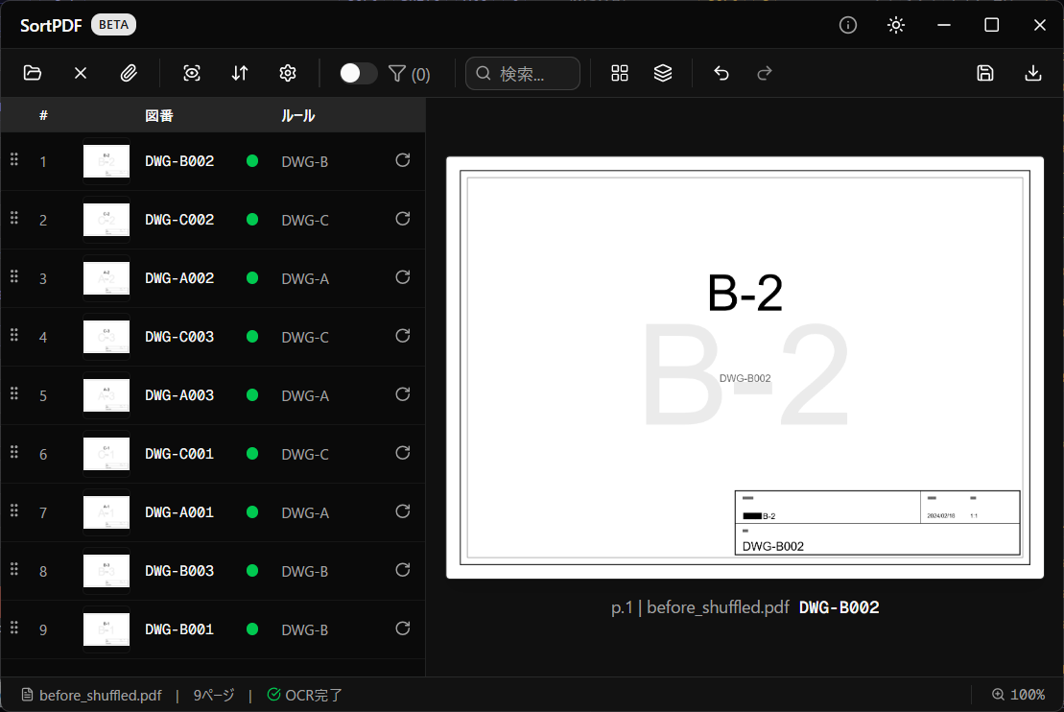Toggle the filter switch on
Viewport: 1064px width, 712px height.
click(x=358, y=73)
